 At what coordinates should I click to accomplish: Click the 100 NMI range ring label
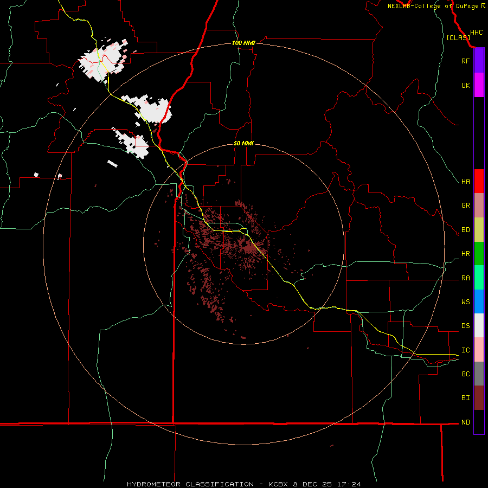coord(243,43)
